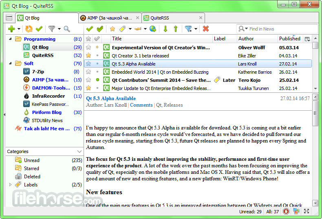
Task: Click the orange Update all feeds icon
Action: [29, 29]
